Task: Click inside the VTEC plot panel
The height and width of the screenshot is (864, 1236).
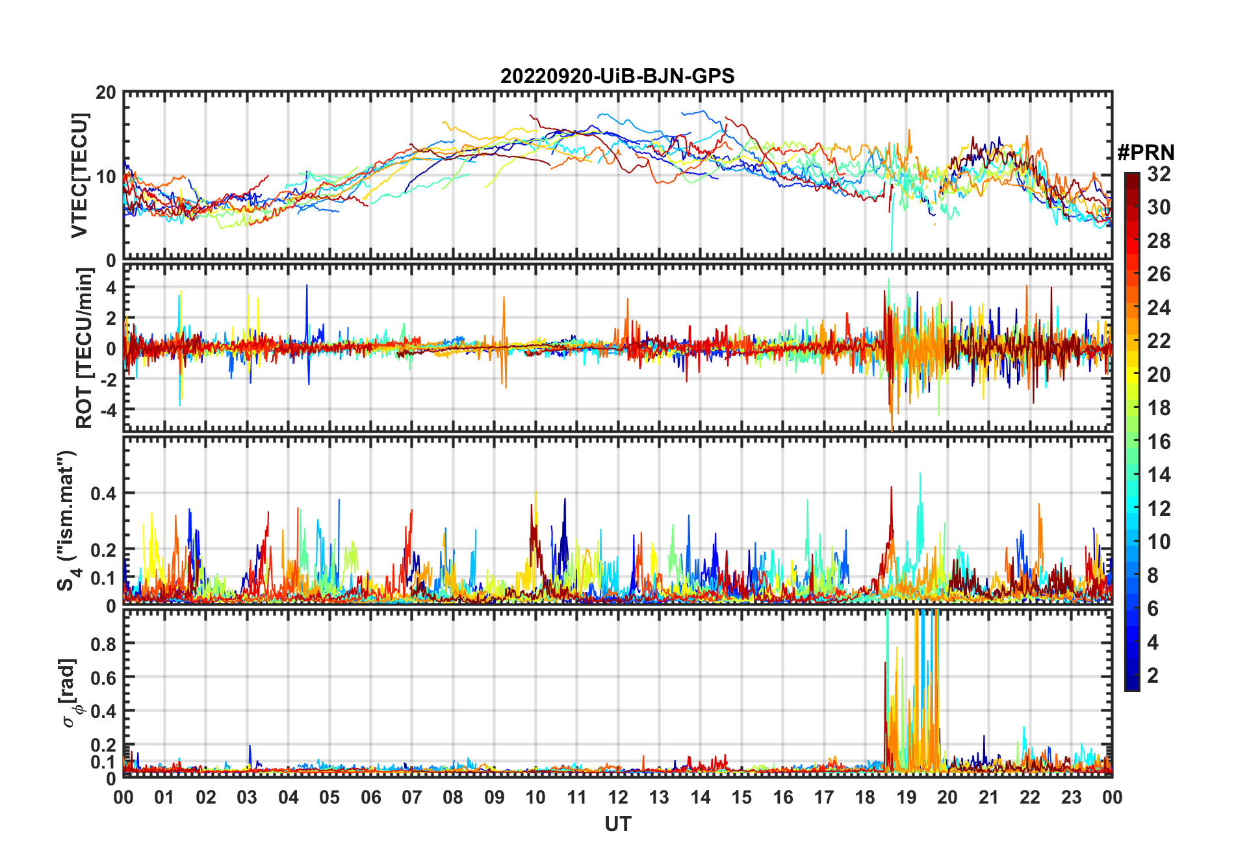Action: [x=618, y=176]
